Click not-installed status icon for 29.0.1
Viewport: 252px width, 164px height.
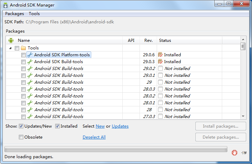[160, 75]
